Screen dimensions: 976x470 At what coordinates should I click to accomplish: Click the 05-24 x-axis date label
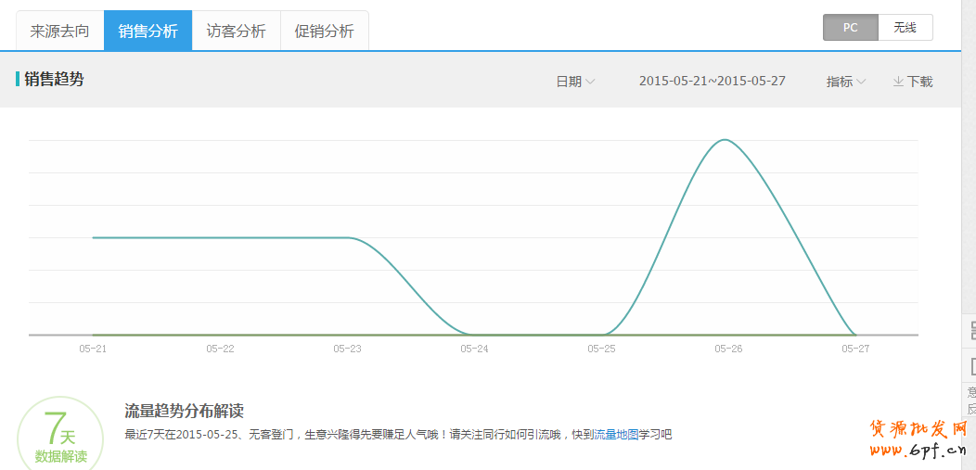click(x=474, y=349)
